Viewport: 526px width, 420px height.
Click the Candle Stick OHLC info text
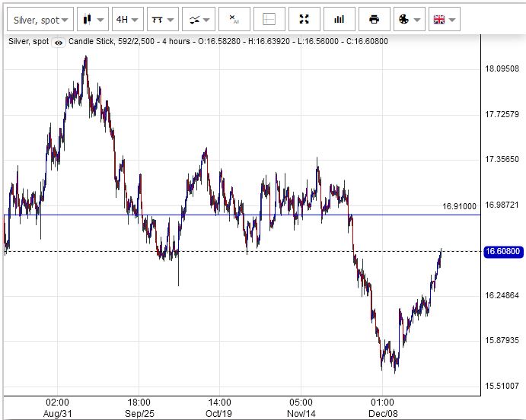[228, 42]
